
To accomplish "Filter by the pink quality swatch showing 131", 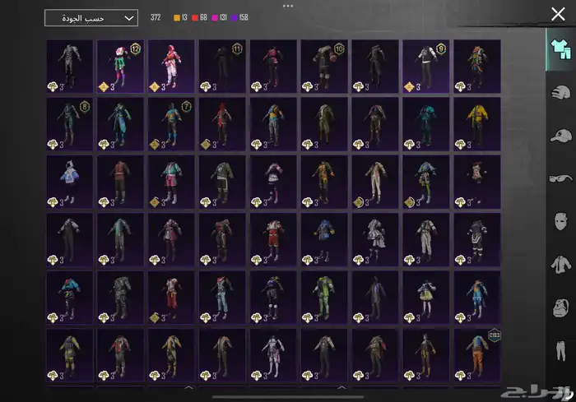I will pyautogui.click(x=220, y=17).
